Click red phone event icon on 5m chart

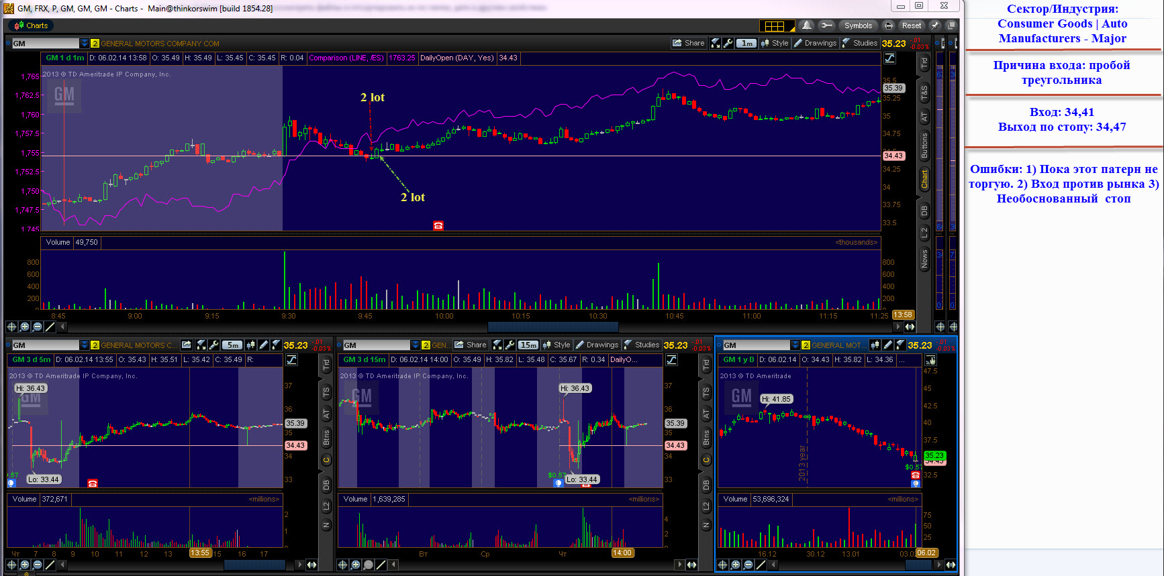tap(93, 483)
